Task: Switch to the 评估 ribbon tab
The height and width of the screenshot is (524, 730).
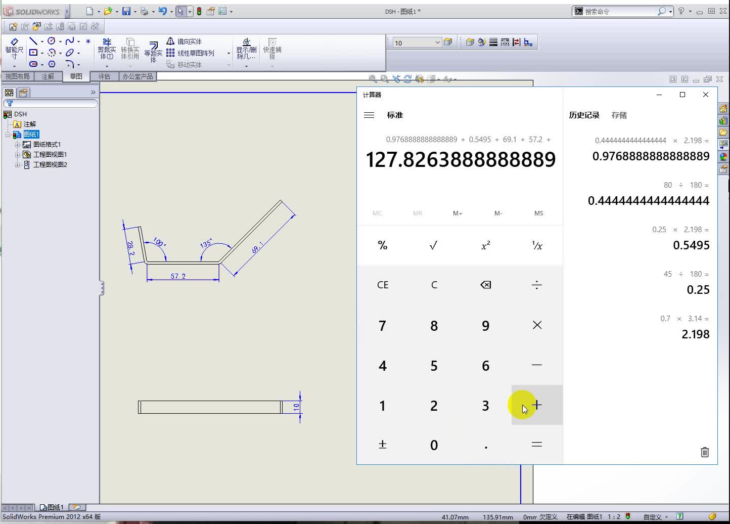Action: (105, 76)
